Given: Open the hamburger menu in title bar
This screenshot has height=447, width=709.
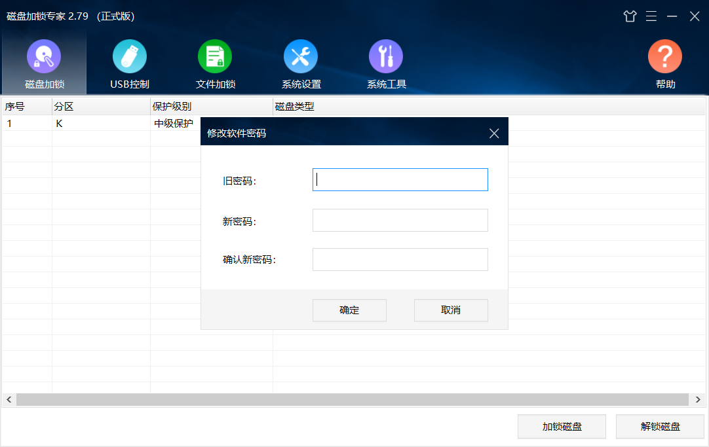Looking at the screenshot, I should click(x=651, y=16).
